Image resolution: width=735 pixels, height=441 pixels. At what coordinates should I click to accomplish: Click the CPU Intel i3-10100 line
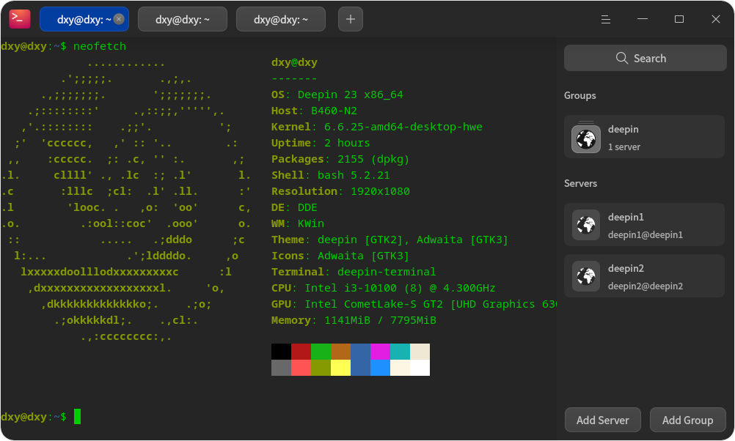(384, 288)
